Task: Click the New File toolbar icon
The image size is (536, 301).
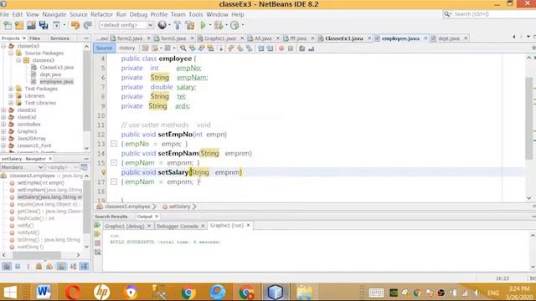Action: click(8, 25)
